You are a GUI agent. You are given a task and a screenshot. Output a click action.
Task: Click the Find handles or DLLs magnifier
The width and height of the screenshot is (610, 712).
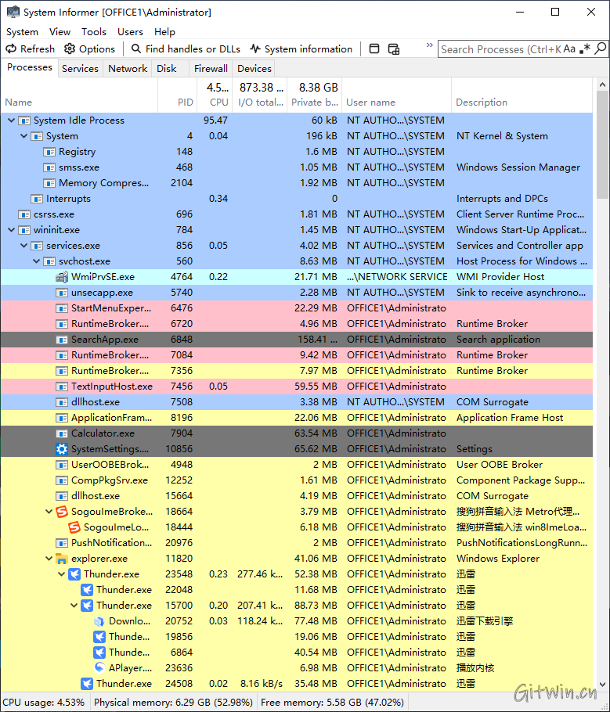(136, 49)
